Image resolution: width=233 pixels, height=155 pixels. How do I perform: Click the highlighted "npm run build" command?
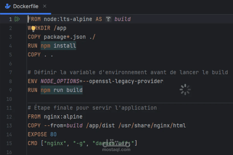point(61,90)
